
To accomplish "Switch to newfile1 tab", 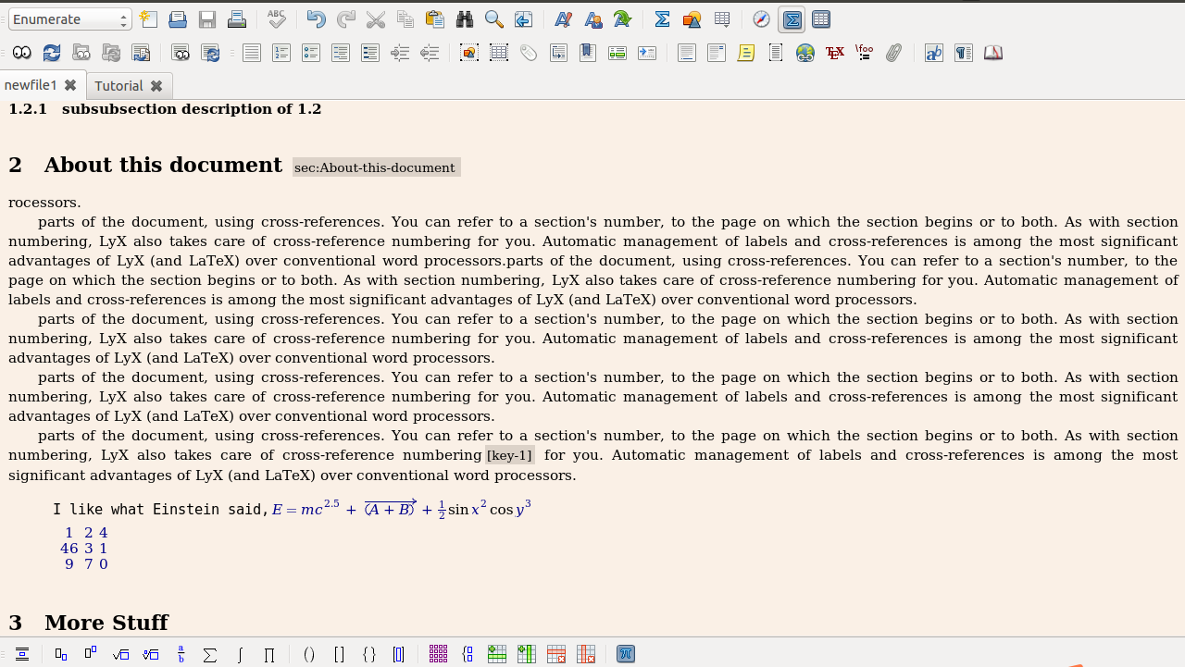I will coord(31,85).
